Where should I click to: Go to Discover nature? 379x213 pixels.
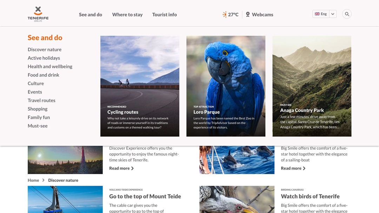coord(45,49)
